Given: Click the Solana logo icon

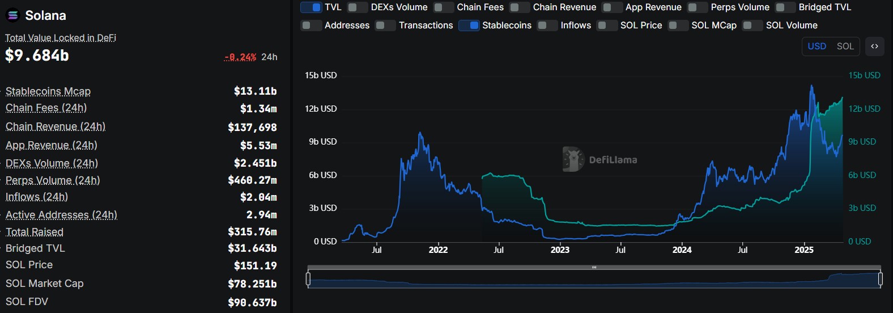Looking at the screenshot, I should click(12, 15).
